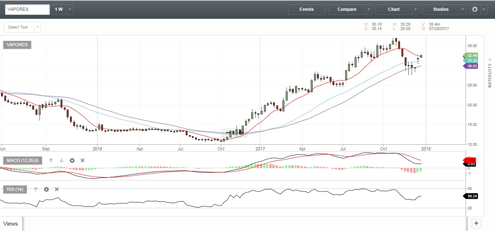Remove the MACD study panel
495x231 pixels.
click(82, 161)
